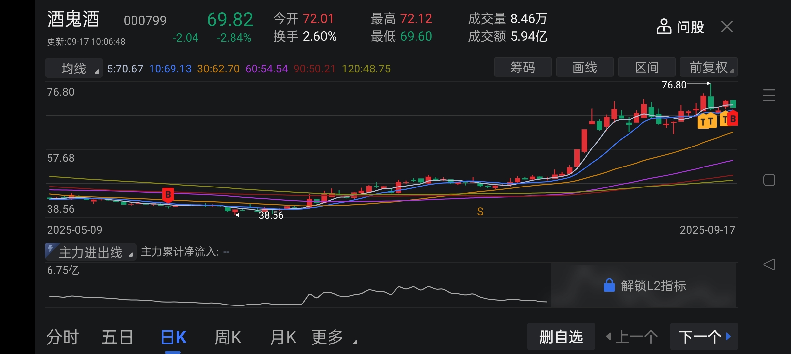Tap the 120-day MA value 120:48.75
This screenshot has width=791, height=354.
pyautogui.click(x=366, y=69)
